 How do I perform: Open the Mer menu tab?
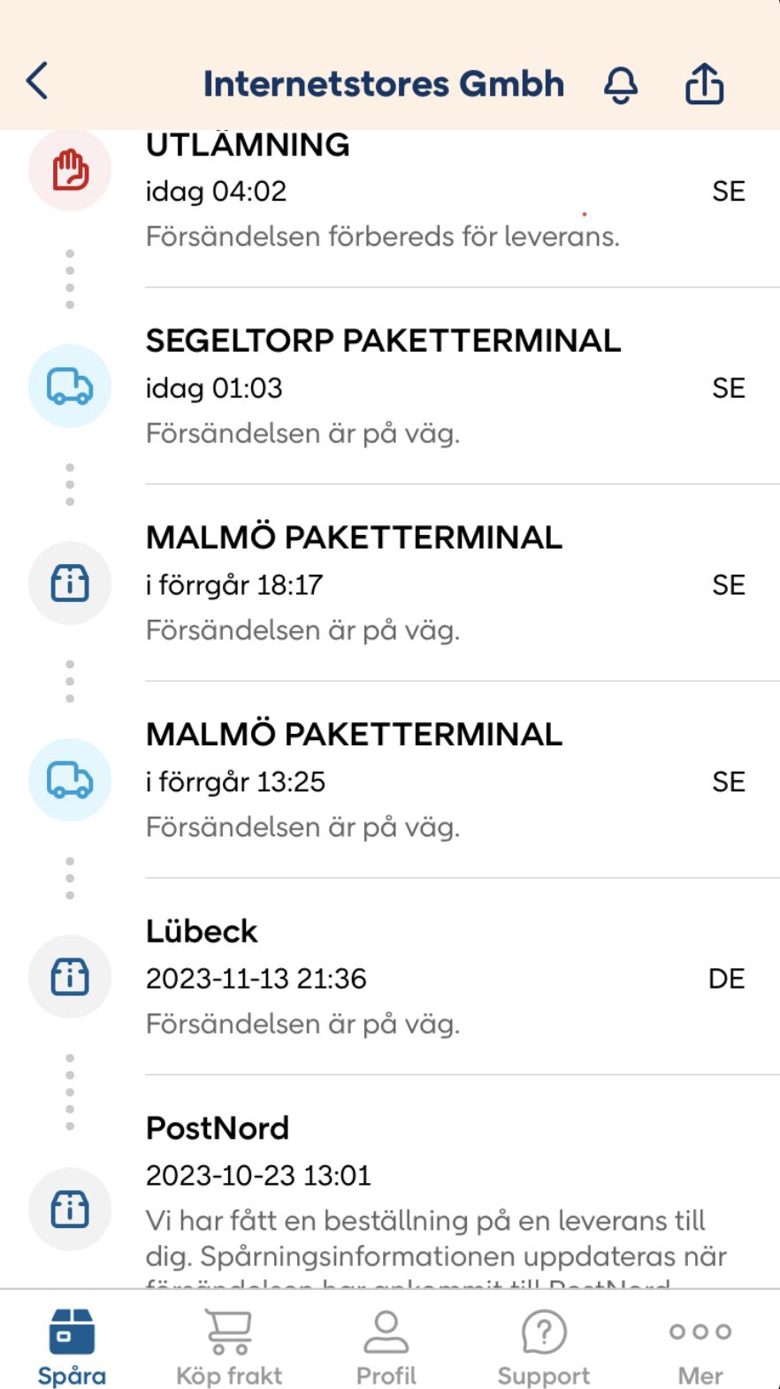coord(700,1347)
